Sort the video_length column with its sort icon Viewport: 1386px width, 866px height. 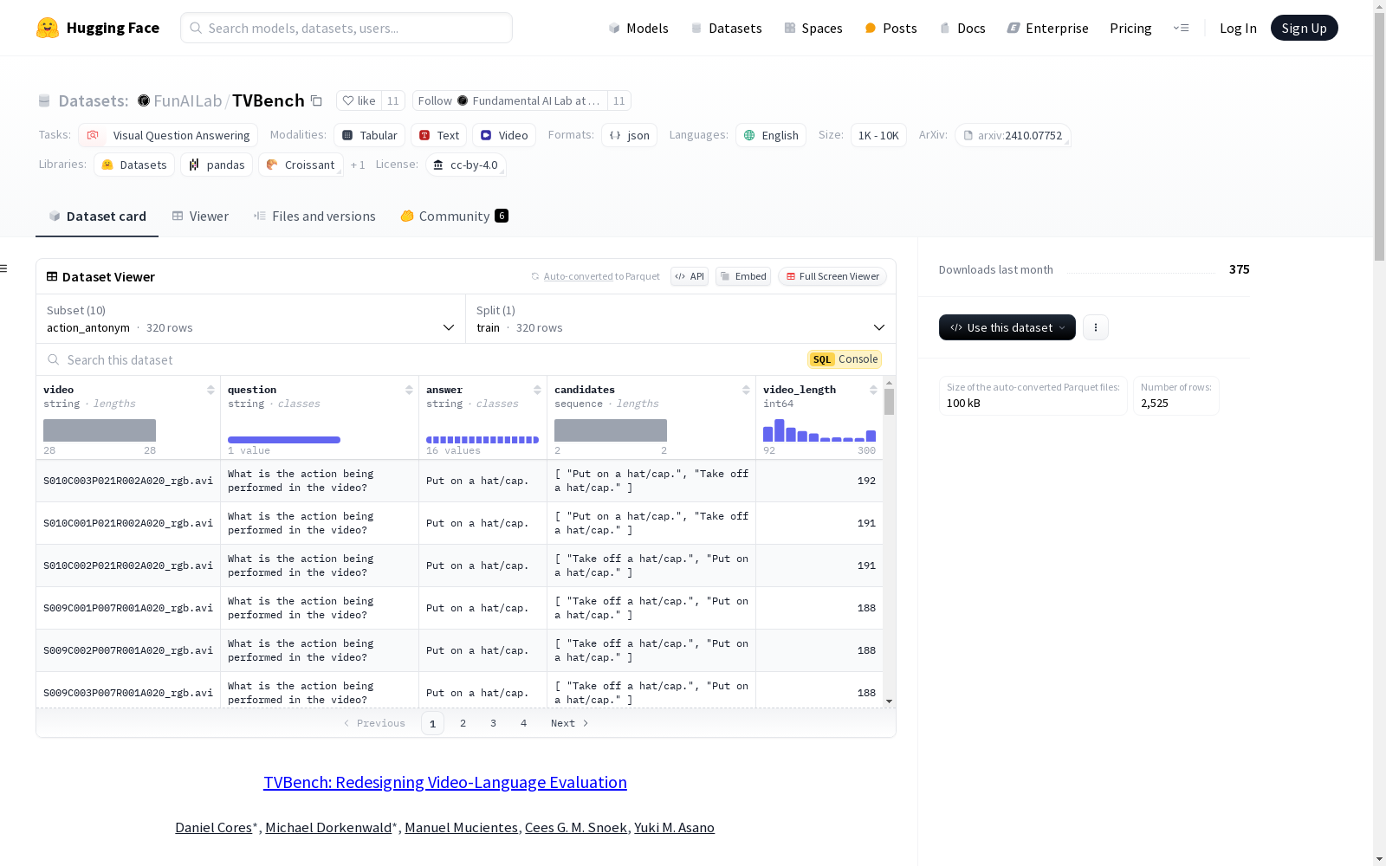click(x=873, y=391)
